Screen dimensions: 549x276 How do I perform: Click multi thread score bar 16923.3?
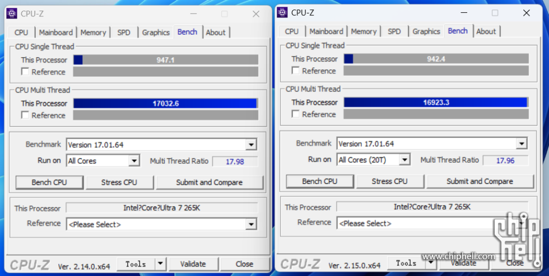point(436,103)
